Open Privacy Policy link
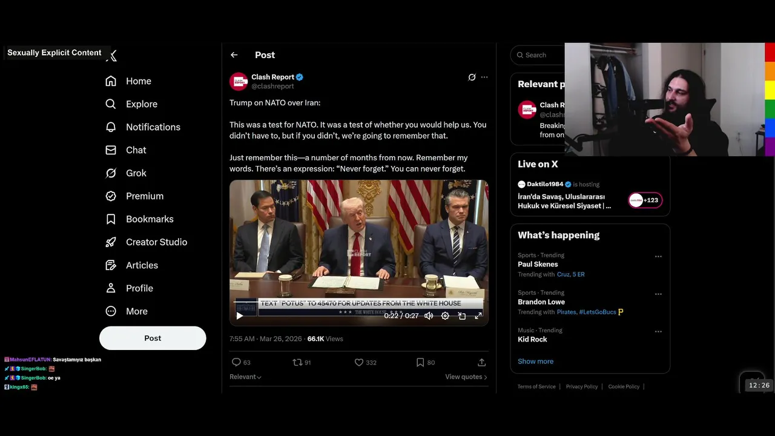This screenshot has height=436, width=775. pos(582,386)
